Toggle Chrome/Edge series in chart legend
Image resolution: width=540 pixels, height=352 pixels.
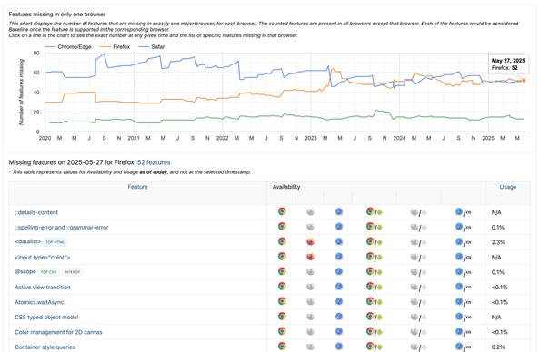68,47
